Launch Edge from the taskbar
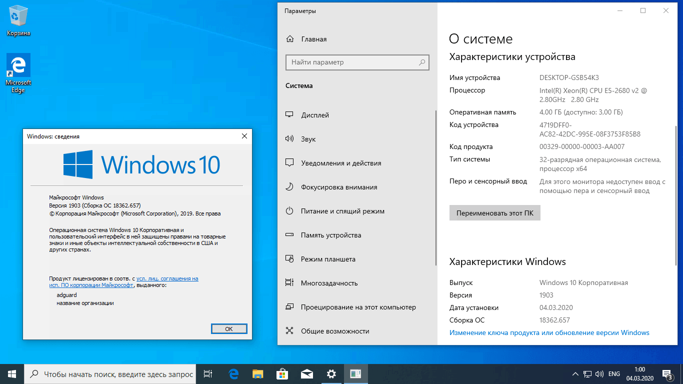Screen dimensions: 683x384 (233, 374)
